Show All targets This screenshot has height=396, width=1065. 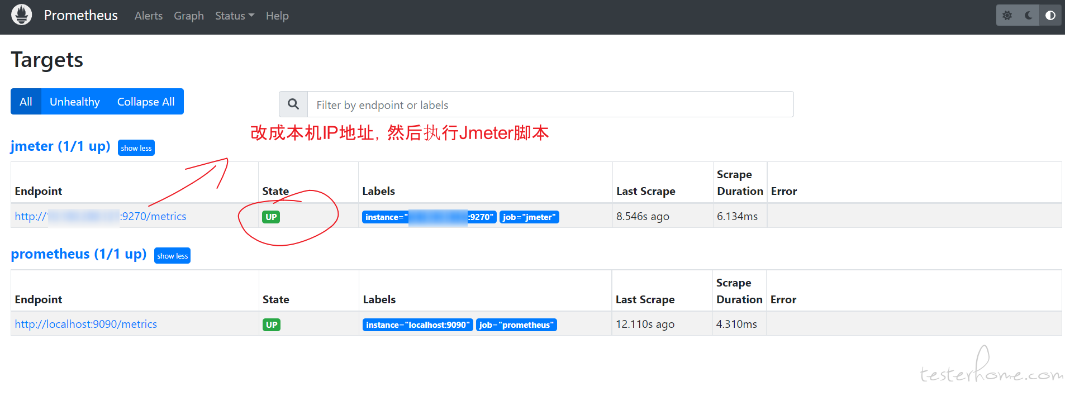[x=26, y=102]
